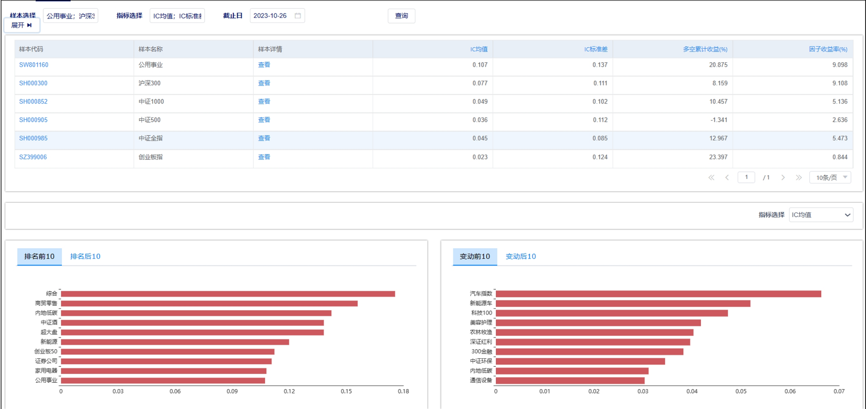Sort by 因子收益率(%) column header

point(828,49)
